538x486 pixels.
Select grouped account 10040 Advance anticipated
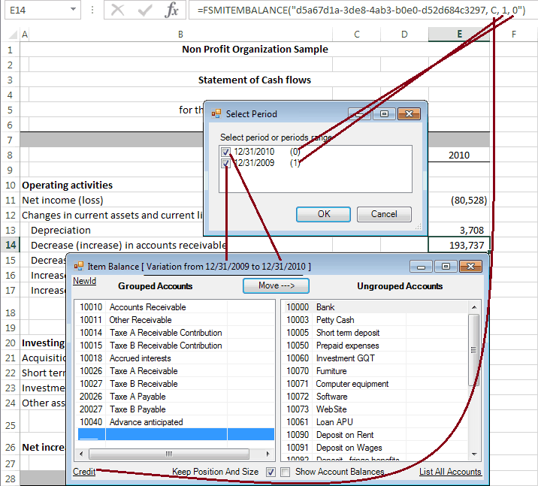click(x=175, y=422)
